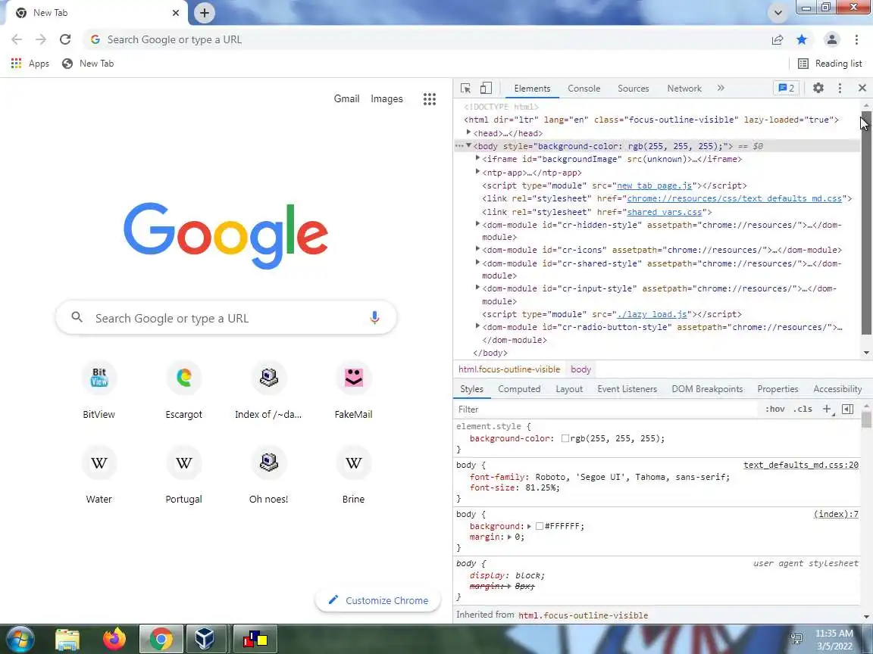The image size is (873, 654).
Task: Switch to the Event Listeners tab
Action: [627, 389]
